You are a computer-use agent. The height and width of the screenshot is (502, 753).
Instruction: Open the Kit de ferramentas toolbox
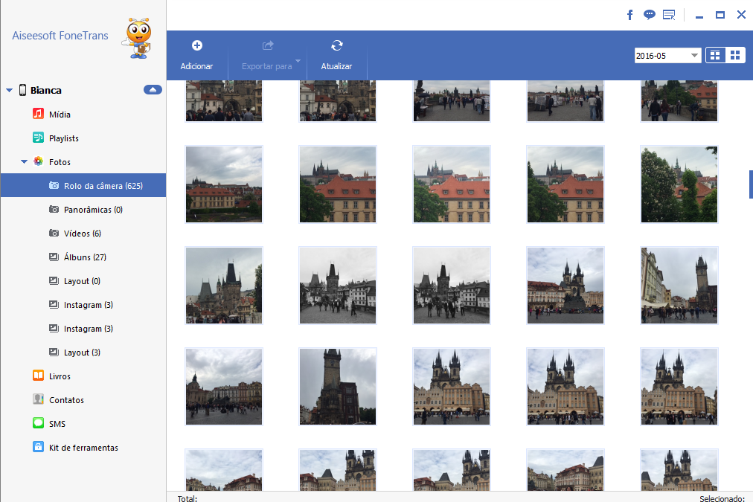83,448
